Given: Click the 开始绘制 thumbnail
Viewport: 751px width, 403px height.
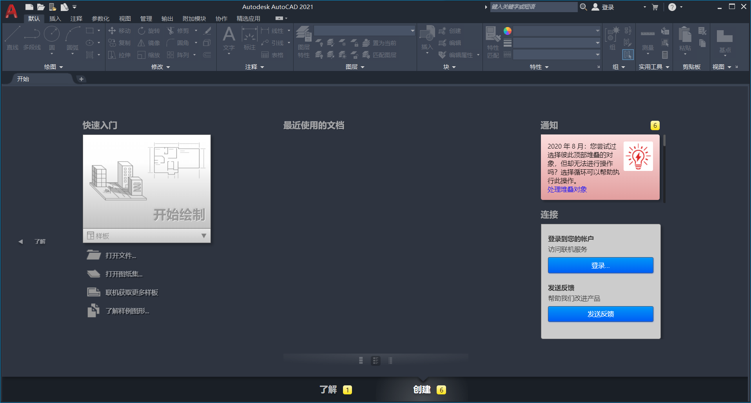Looking at the screenshot, I should click(x=147, y=182).
